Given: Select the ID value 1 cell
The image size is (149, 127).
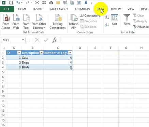Looking at the screenshot, I should pyautogui.click(x=14, y=58).
